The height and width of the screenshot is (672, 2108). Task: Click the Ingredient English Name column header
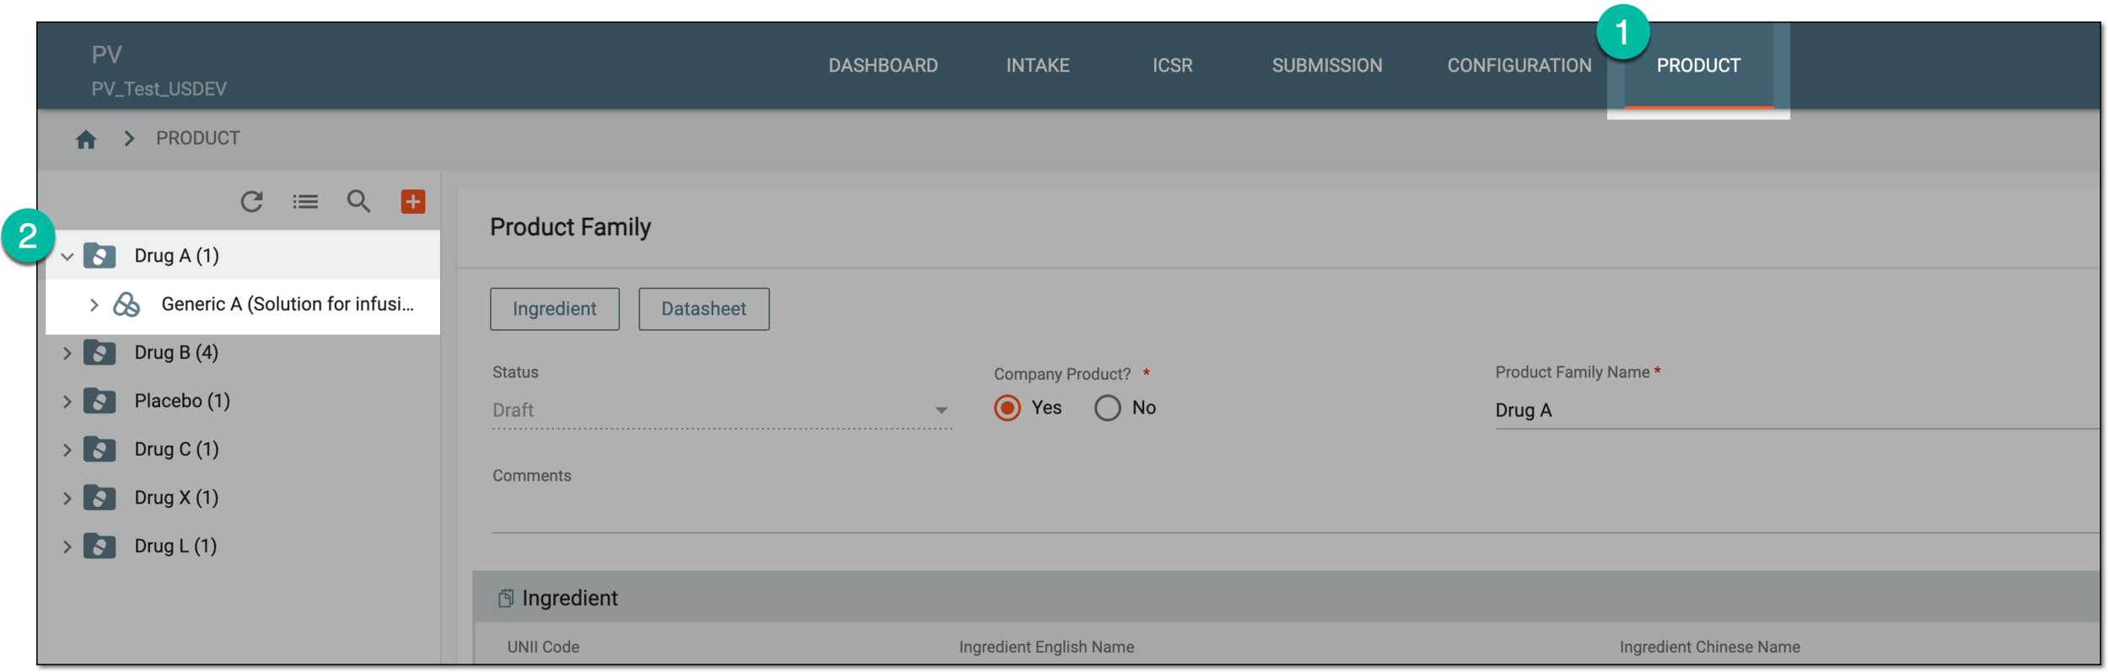pos(1046,647)
